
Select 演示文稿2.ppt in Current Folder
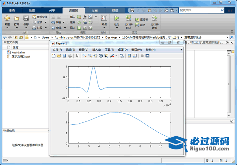click(19, 56)
